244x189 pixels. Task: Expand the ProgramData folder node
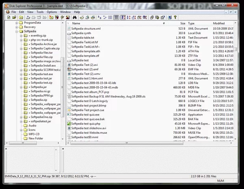(17, 23)
